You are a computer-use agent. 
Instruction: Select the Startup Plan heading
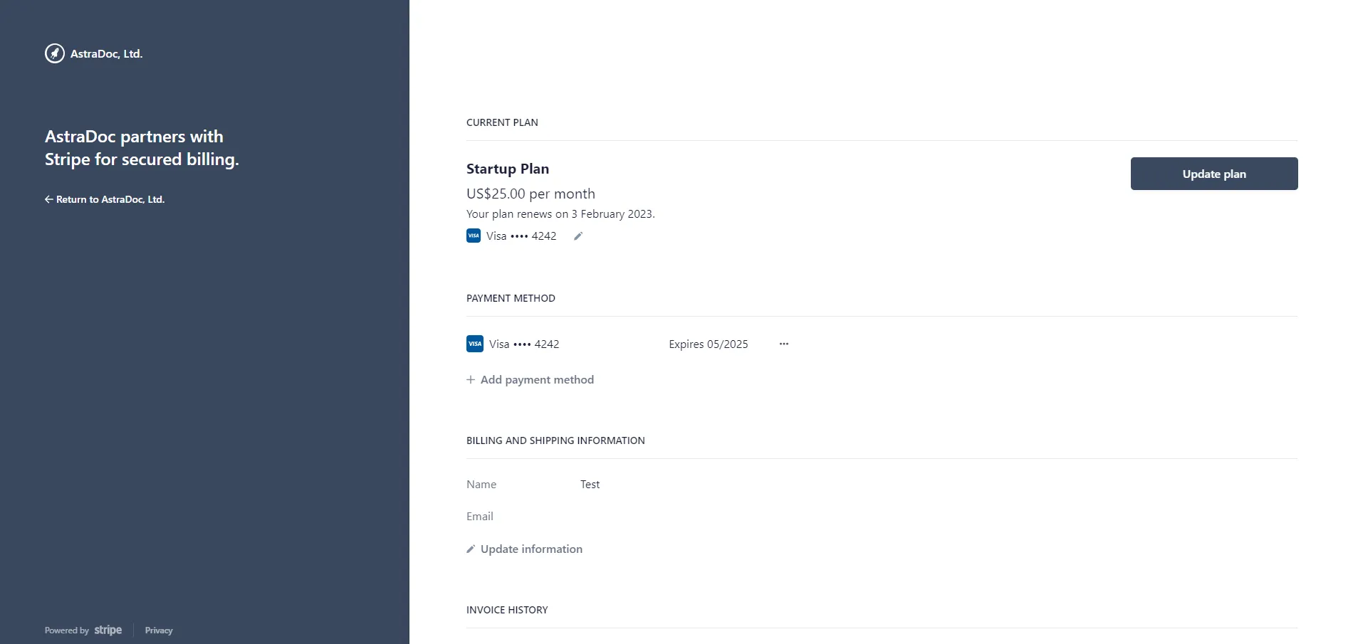(507, 169)
